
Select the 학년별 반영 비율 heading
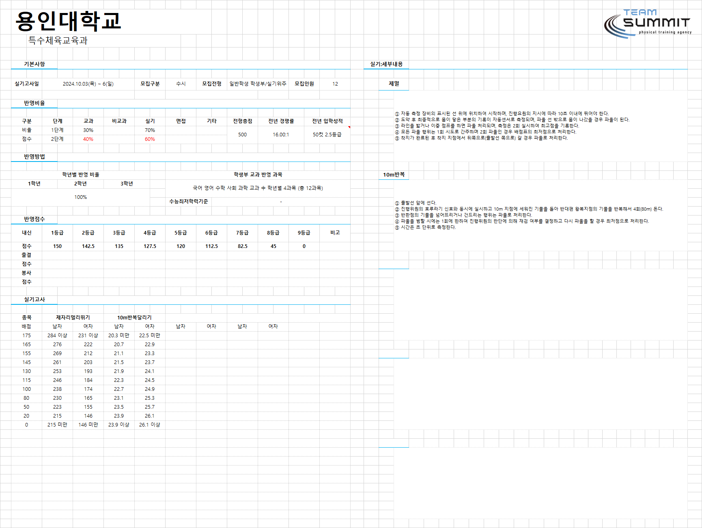click(x=81, y=175)
